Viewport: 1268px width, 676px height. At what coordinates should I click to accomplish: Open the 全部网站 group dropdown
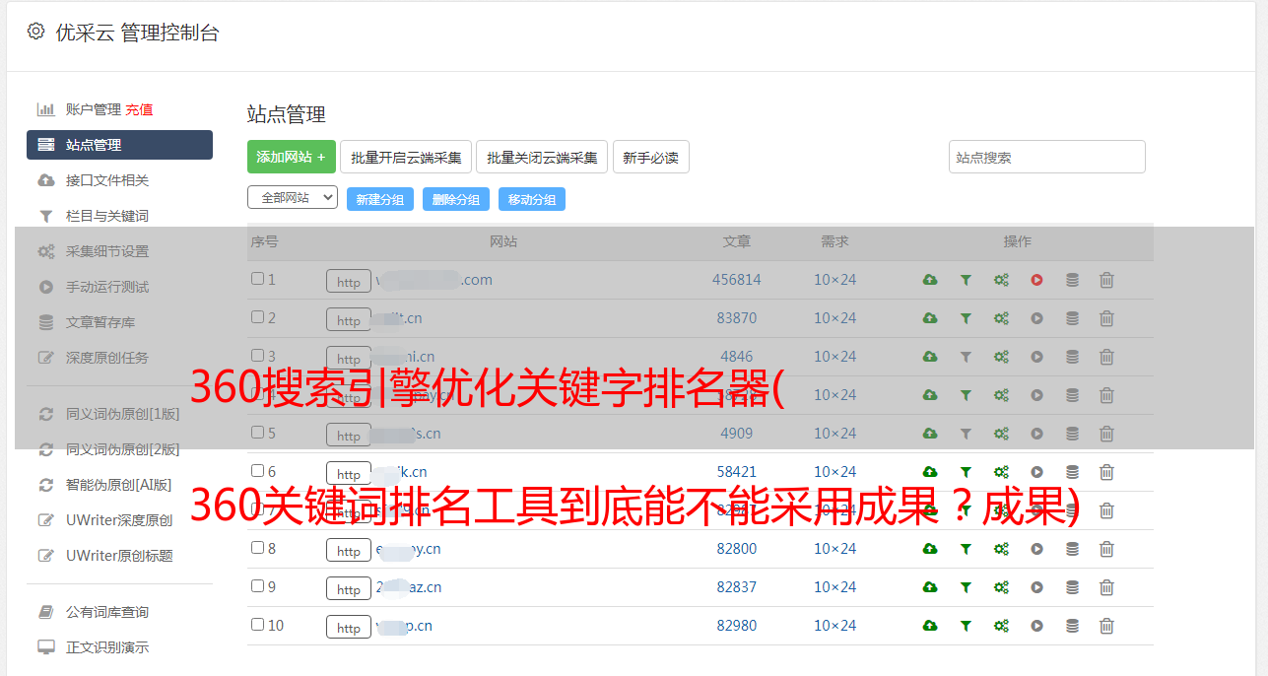pos(293,198)
